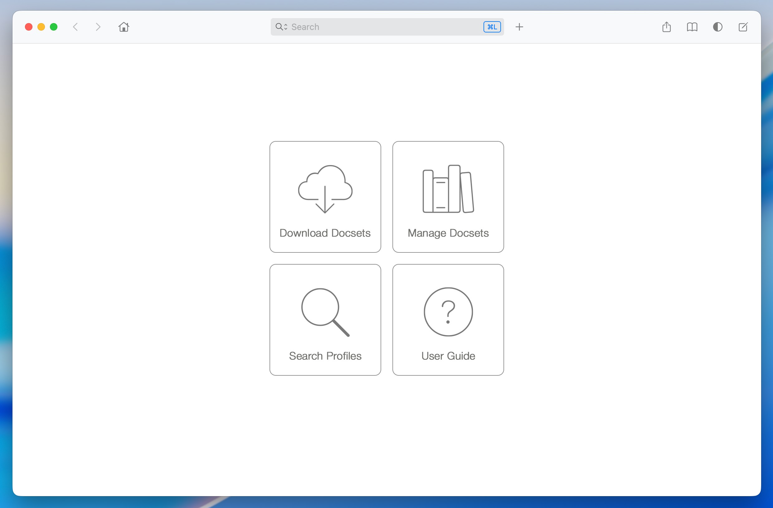The image size is (773, 508).
Task: Open a new tab with plus button
Action: 519,27
